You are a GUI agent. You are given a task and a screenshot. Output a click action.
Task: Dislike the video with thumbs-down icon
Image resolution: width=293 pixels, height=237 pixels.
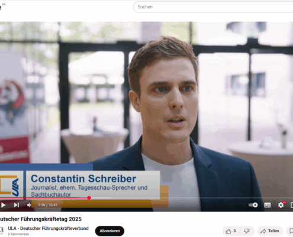pyautogui.click(x=247, y=231)
